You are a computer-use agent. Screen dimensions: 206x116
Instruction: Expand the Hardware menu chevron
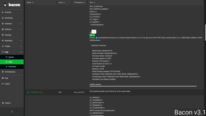coord(21,24)
